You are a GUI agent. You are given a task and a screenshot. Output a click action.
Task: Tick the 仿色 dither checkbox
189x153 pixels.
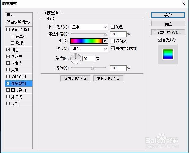click(x=112, y=27)
